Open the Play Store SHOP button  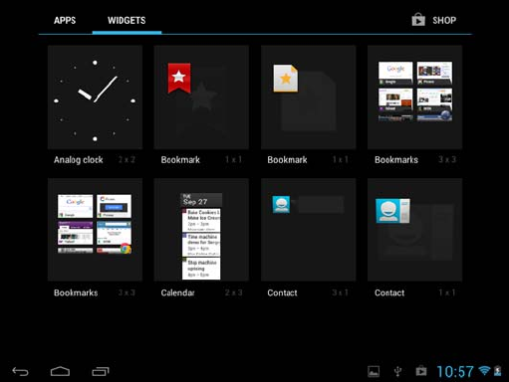point(434,20)
